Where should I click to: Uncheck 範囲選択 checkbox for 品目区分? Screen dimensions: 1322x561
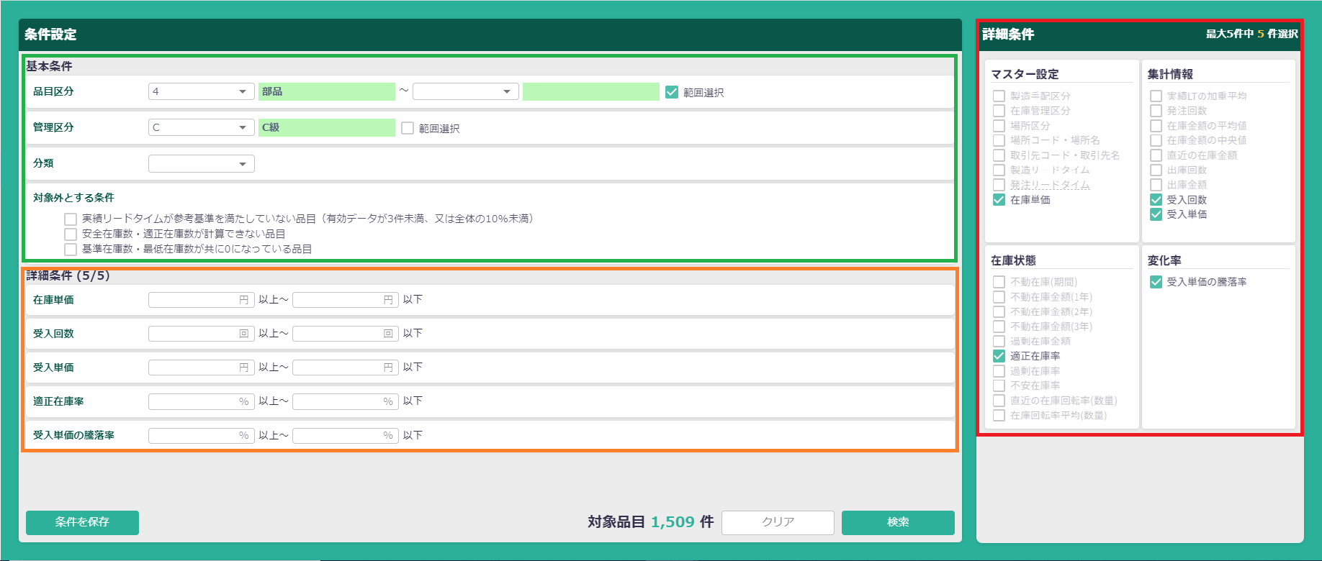click(x=672, y=92)
